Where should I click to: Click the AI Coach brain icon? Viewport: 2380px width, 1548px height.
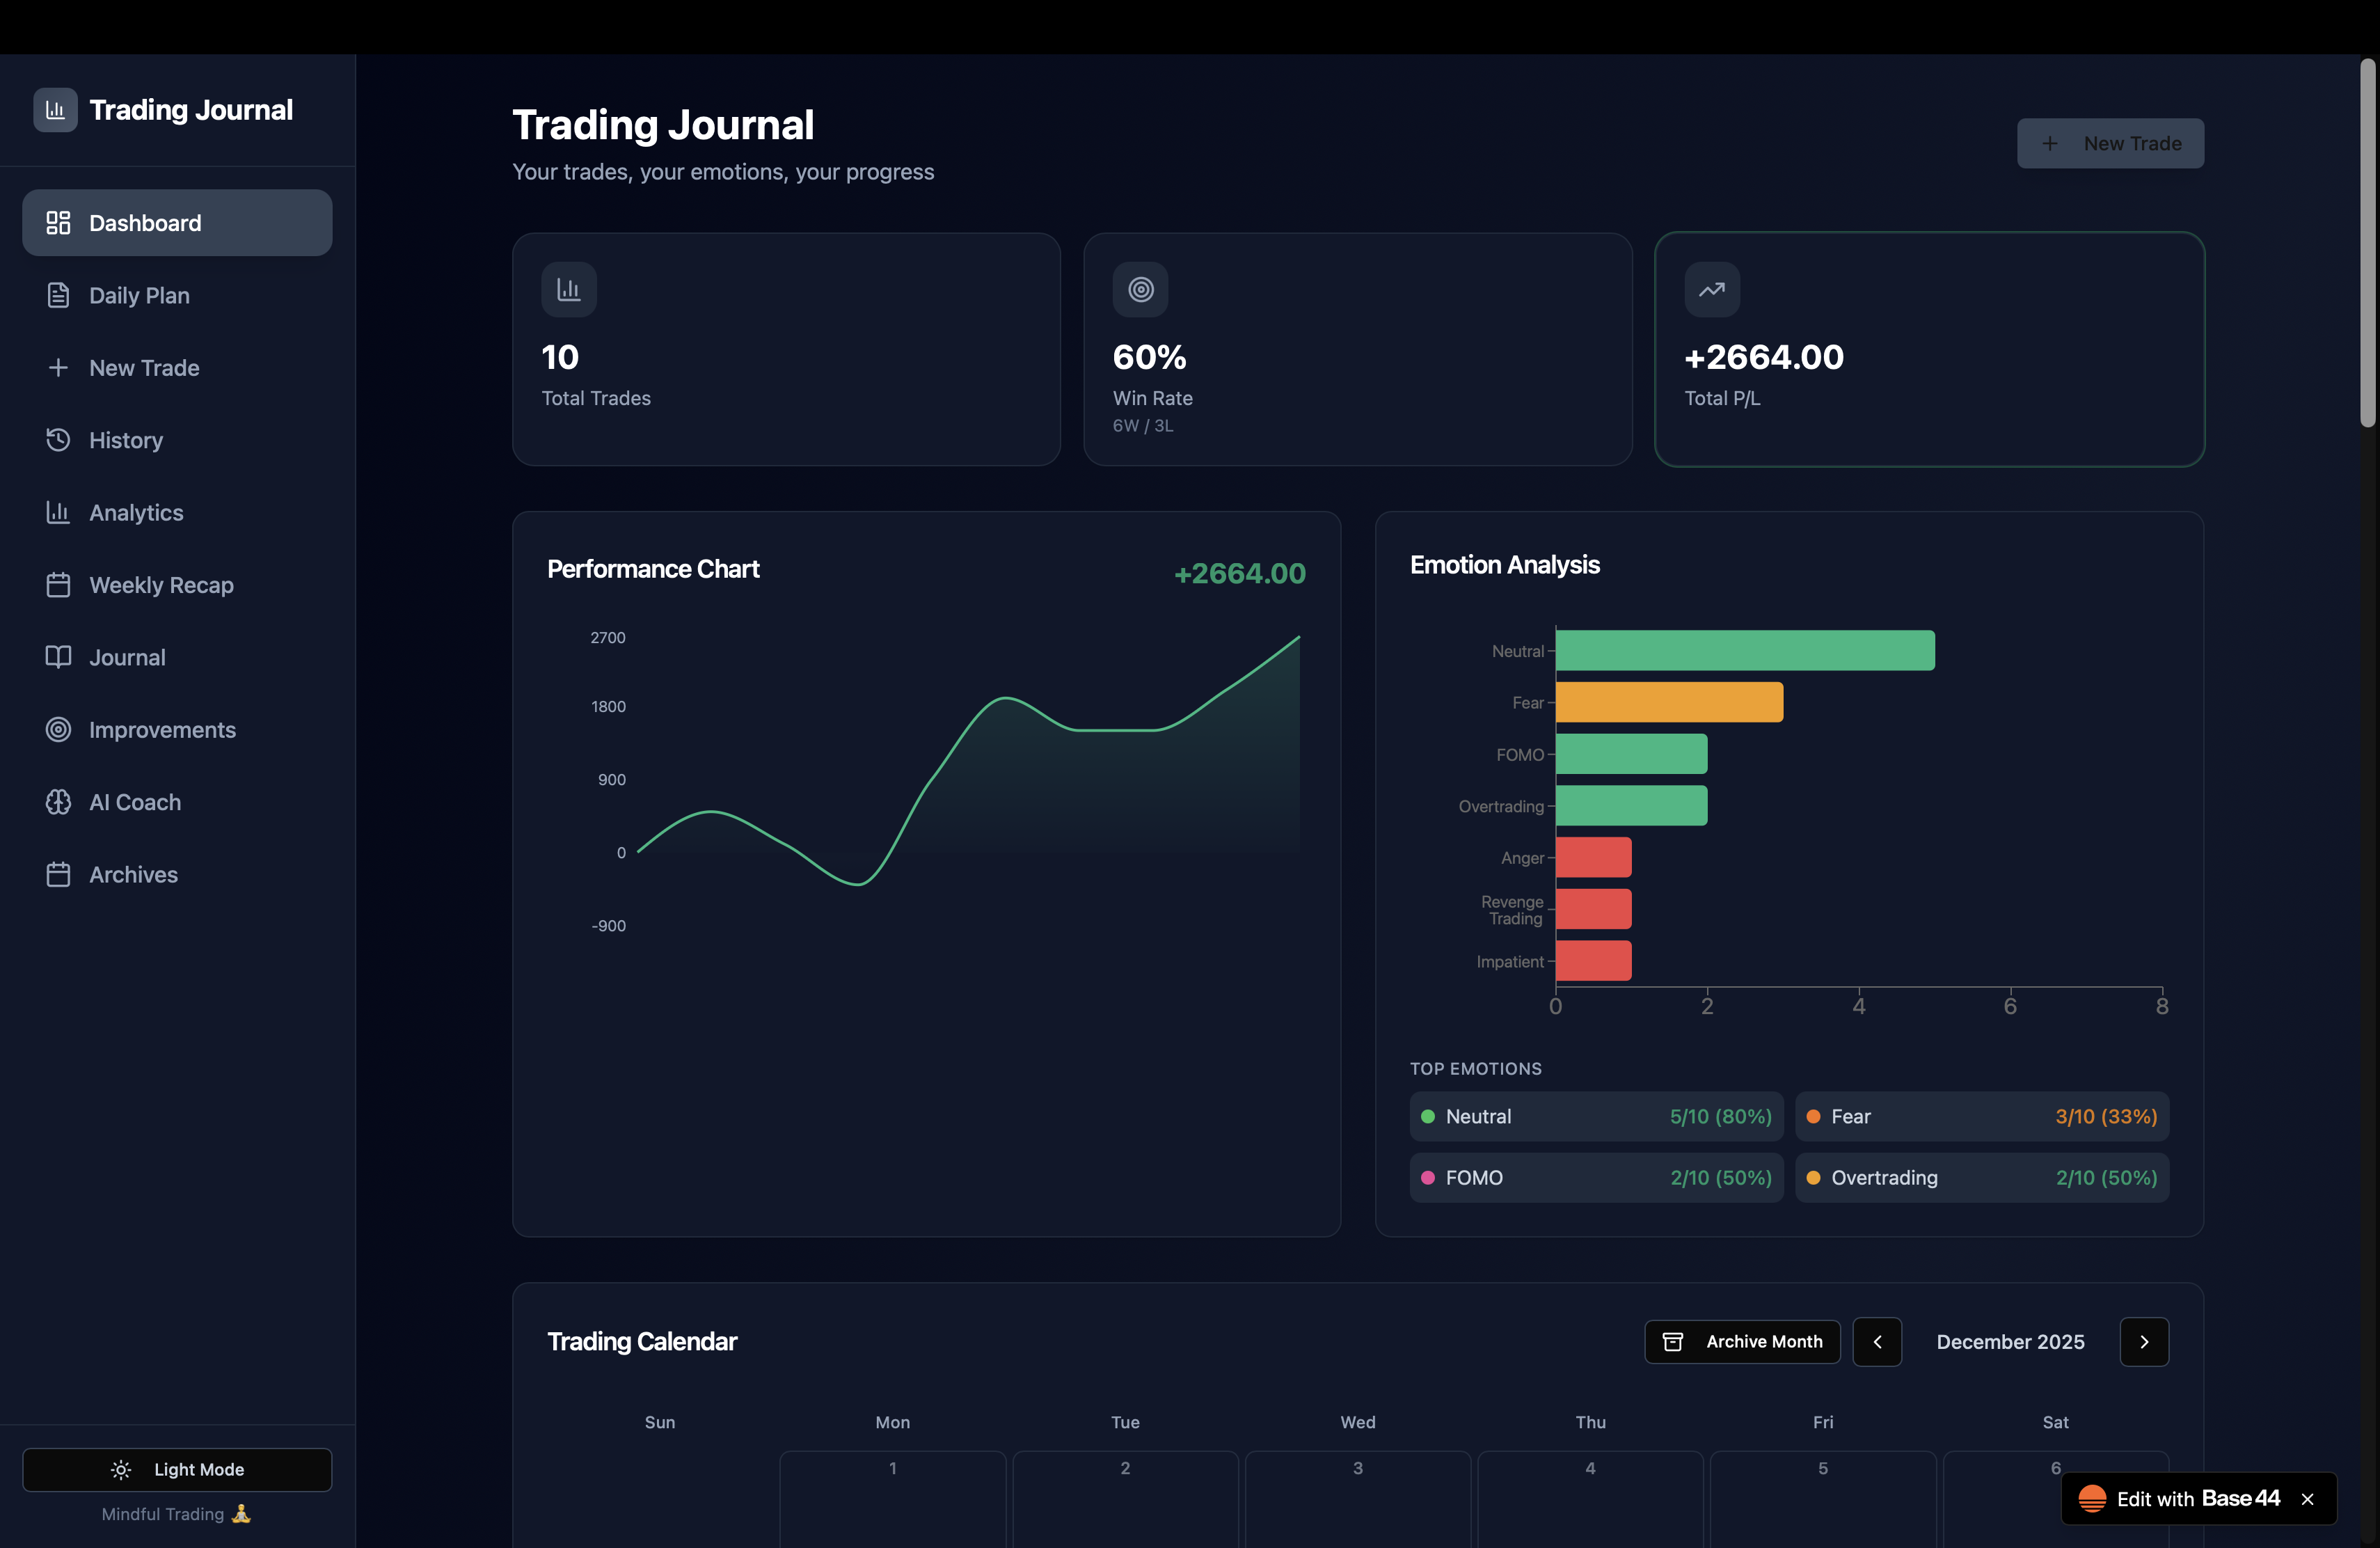pos(58,802)
